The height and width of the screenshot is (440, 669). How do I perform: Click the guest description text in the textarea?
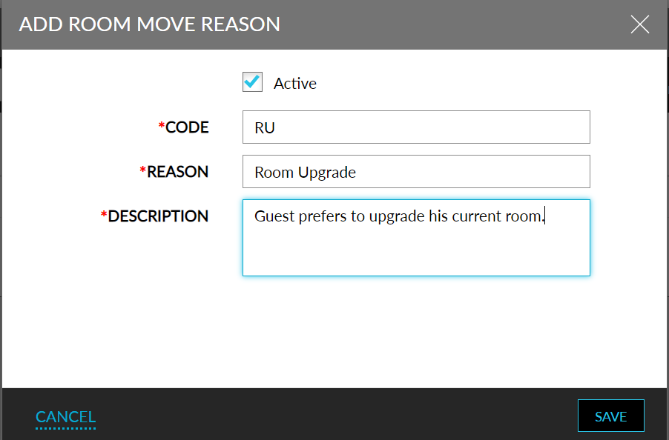coord(401,216)
